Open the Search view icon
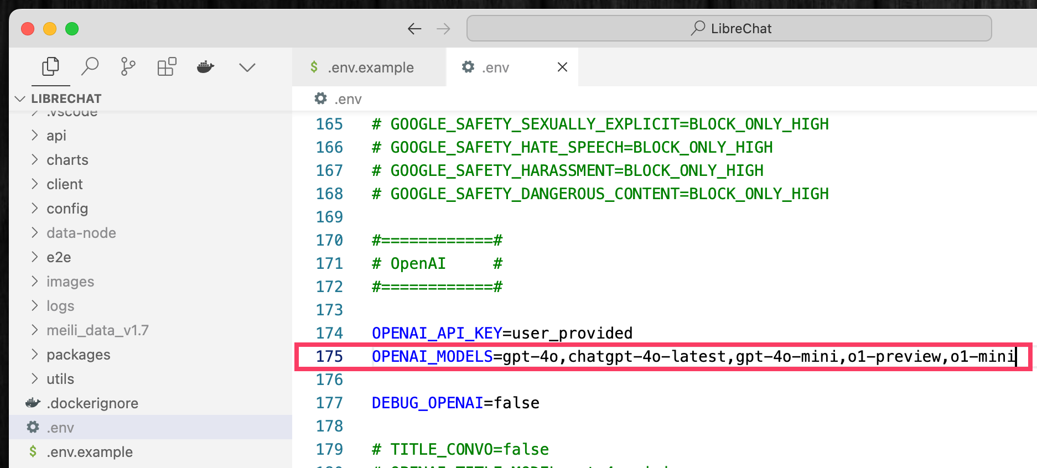The width and height of the screenshot is (1037, 468). pos(90,67)
